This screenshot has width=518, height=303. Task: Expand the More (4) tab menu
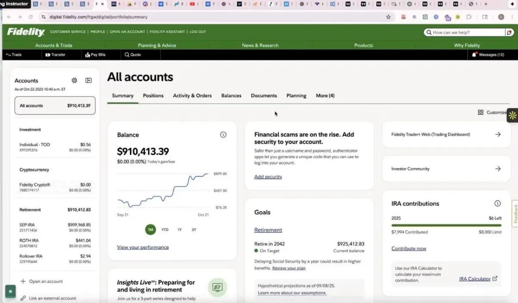325,96
